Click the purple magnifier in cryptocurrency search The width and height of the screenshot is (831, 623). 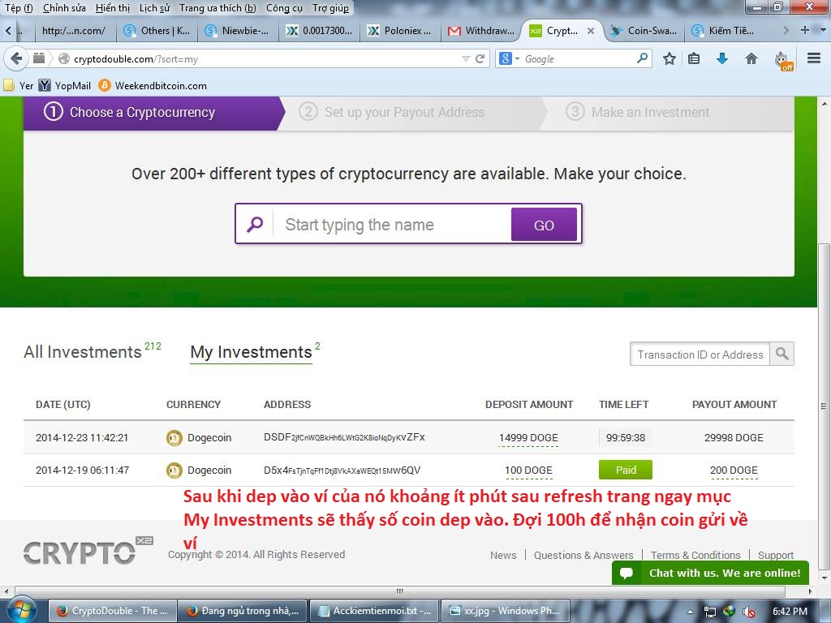(255, 224)
